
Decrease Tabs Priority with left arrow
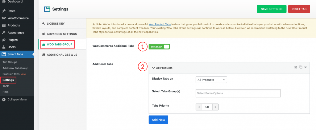coord(199,107)
